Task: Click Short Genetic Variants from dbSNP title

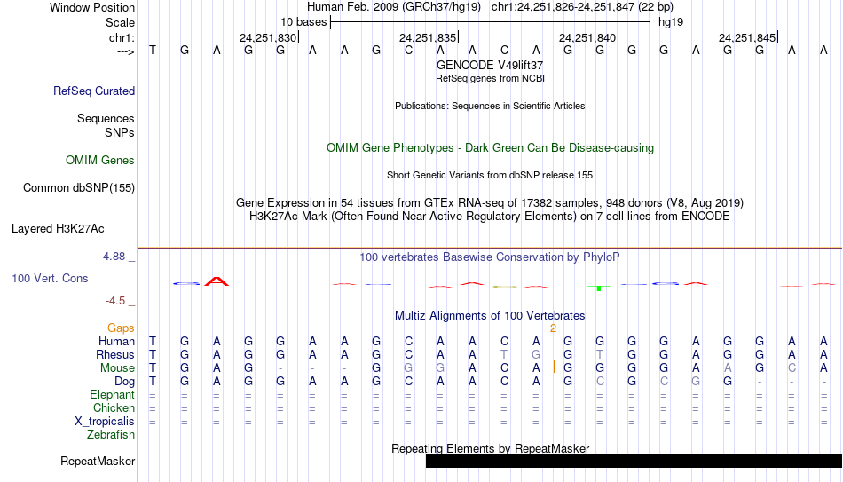Action: click(x=490, y=175)
